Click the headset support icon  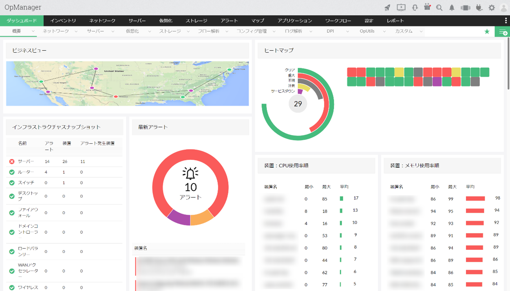(415, 7)
